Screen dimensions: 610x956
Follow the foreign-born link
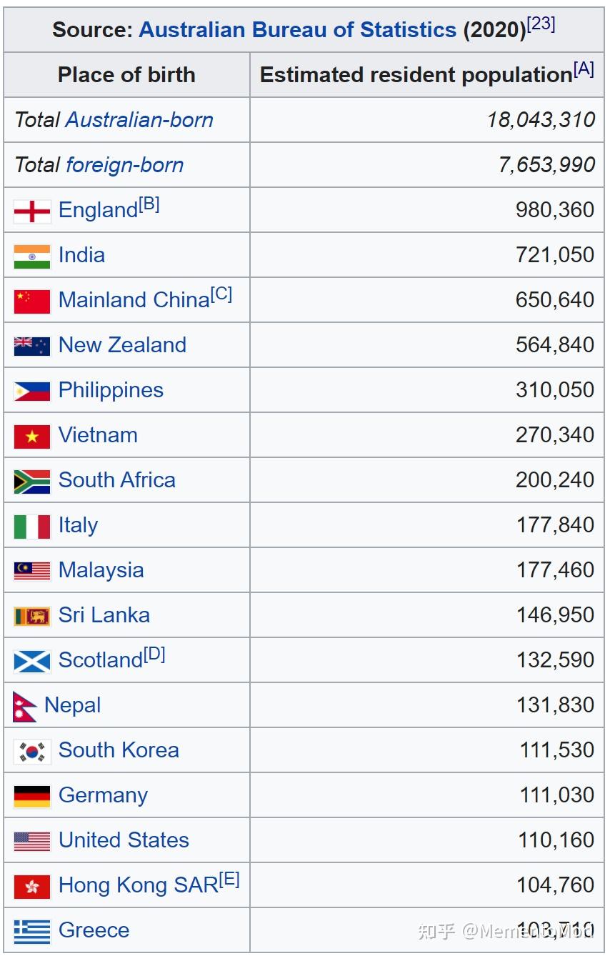pyautogui.click(x=124, y=165)
